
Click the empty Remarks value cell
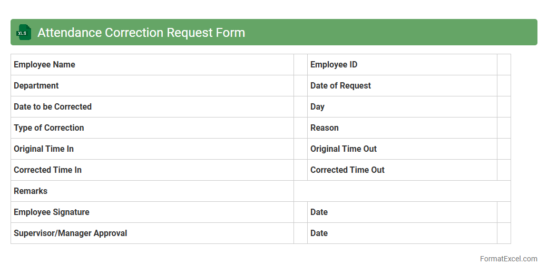[402, 191]
